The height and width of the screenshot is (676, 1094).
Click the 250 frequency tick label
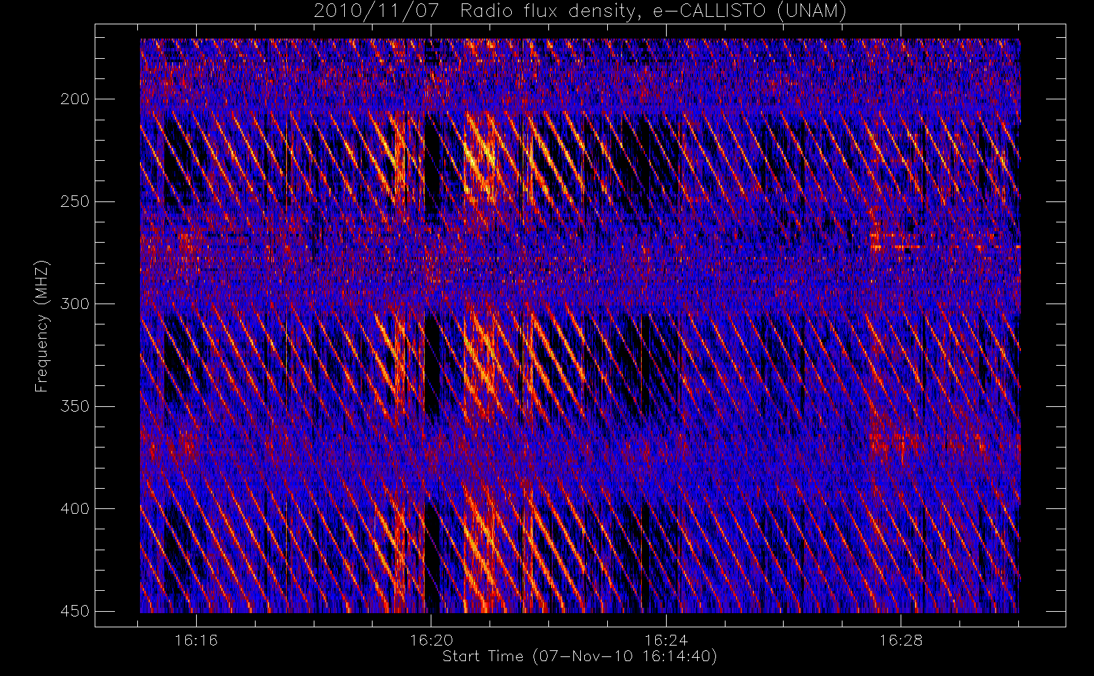[x=74, y=201]
